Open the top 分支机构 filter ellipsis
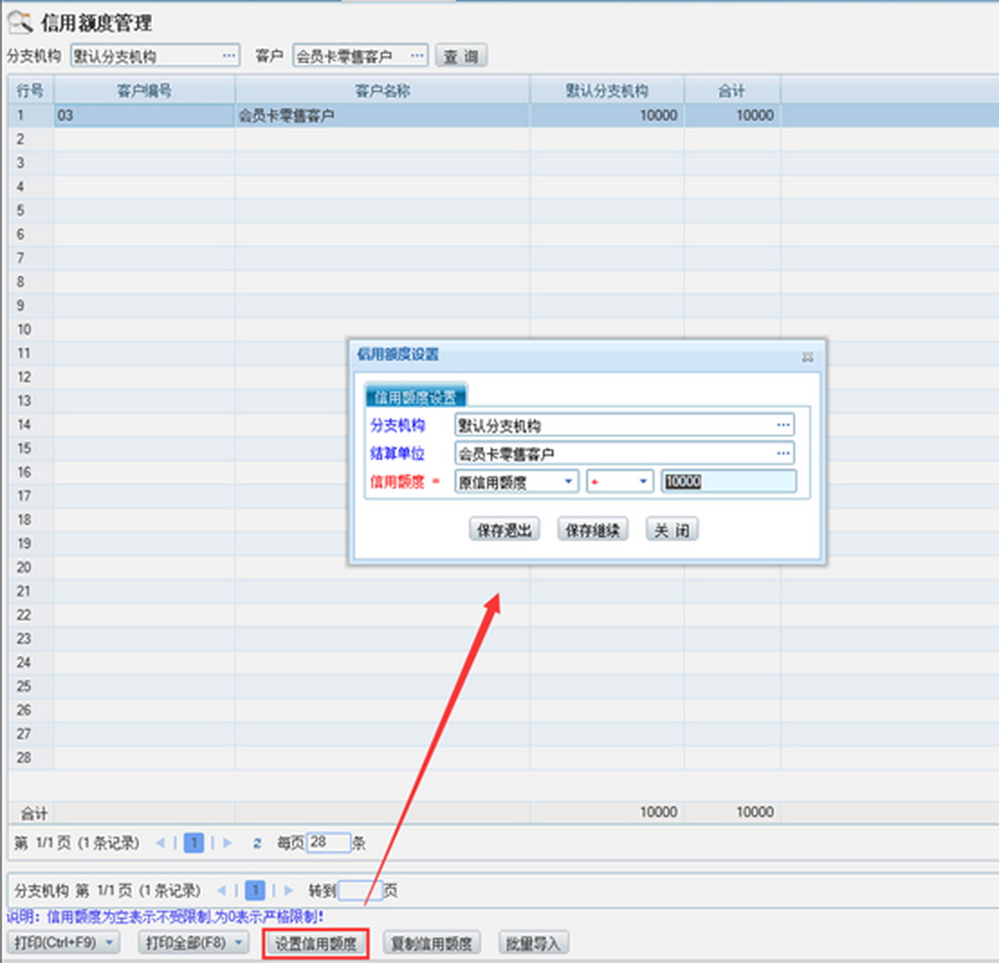 pos(229,56)
